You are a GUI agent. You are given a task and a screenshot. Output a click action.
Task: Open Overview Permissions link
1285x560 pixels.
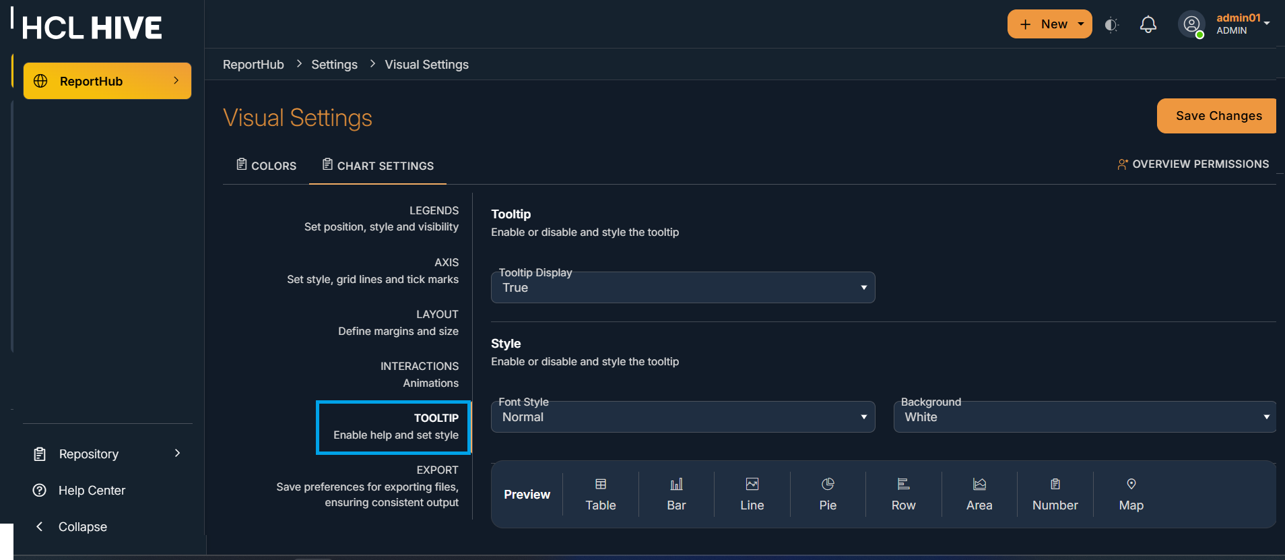pos(1193,164)
